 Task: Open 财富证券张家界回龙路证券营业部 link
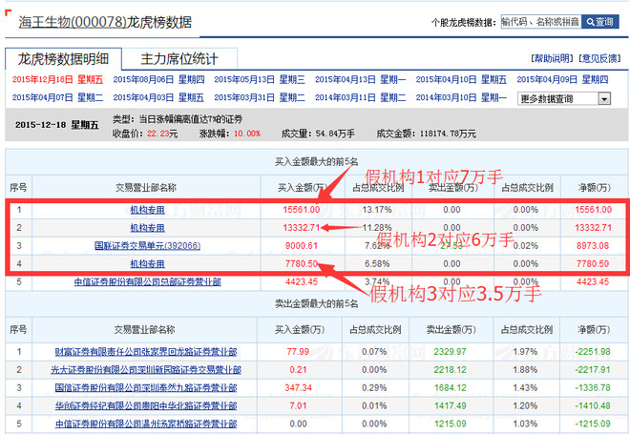tap(146, 352)
